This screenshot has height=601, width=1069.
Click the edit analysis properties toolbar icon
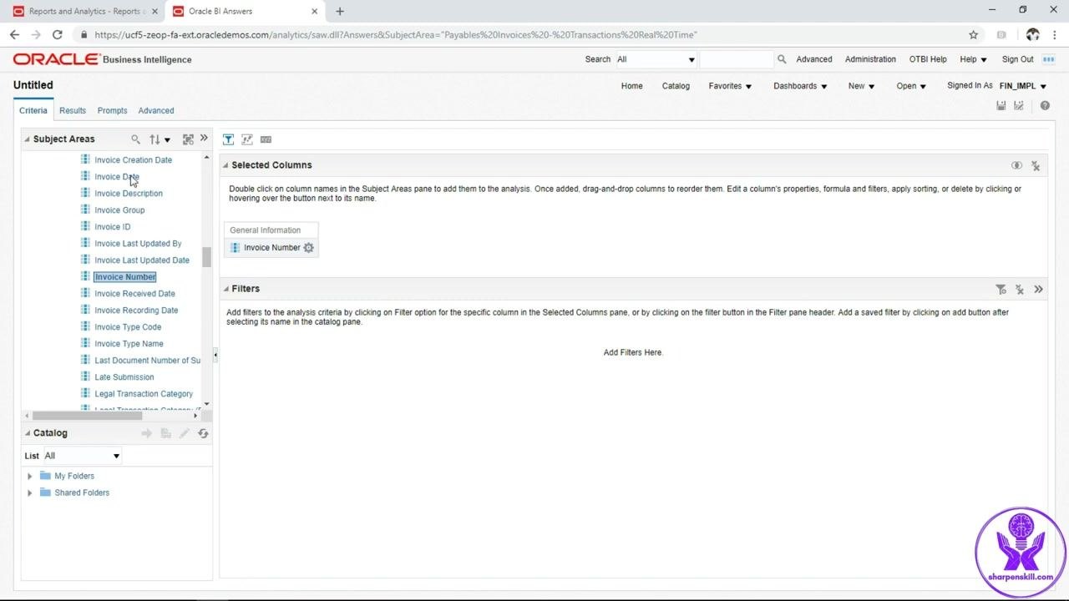pos(247,139)
